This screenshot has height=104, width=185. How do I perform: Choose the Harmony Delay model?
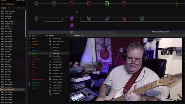click(58, 79)
